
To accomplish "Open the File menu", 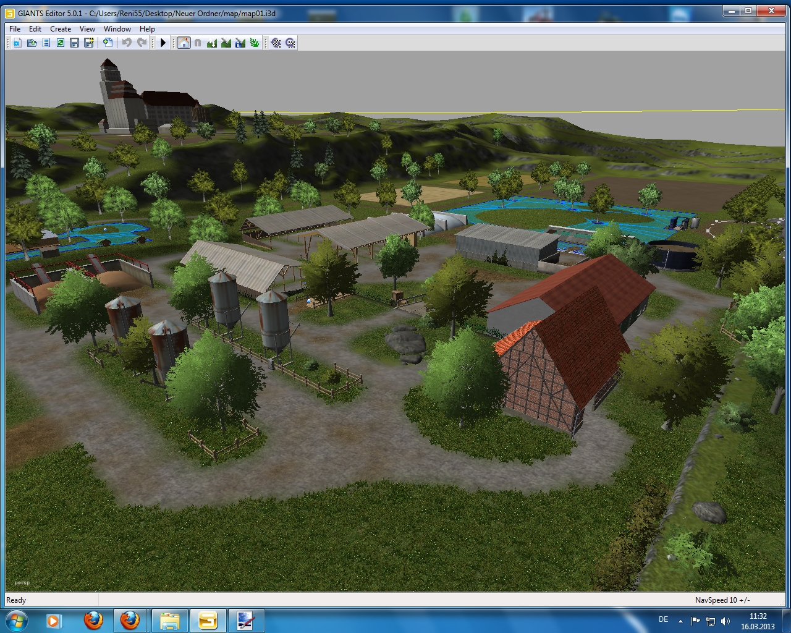I will coord(15,29).
